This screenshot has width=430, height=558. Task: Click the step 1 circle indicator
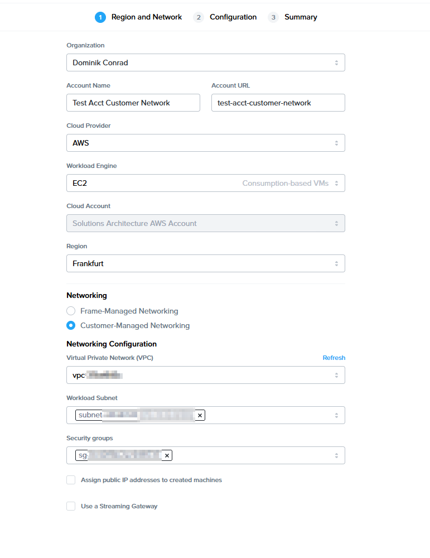100,17
